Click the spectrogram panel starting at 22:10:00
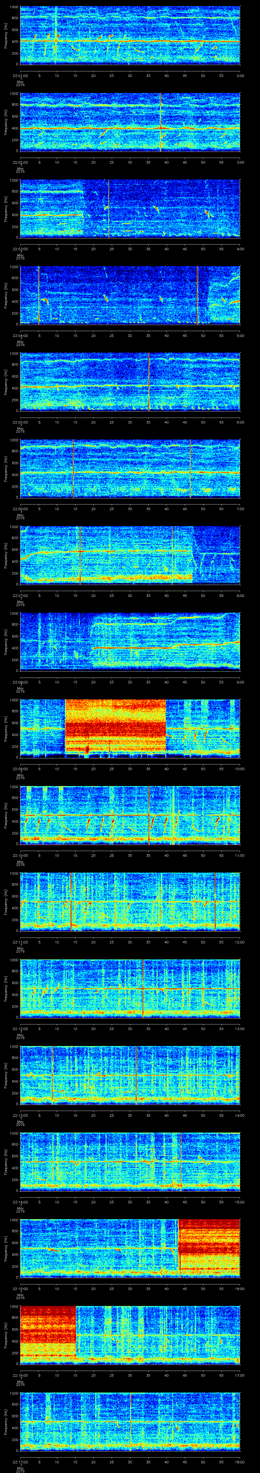This screenshot has width=260, height=1473. click(x=130, y=815)
